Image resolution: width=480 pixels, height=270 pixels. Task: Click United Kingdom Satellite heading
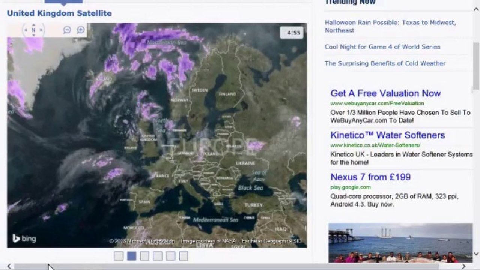click(x=59, y=13)
